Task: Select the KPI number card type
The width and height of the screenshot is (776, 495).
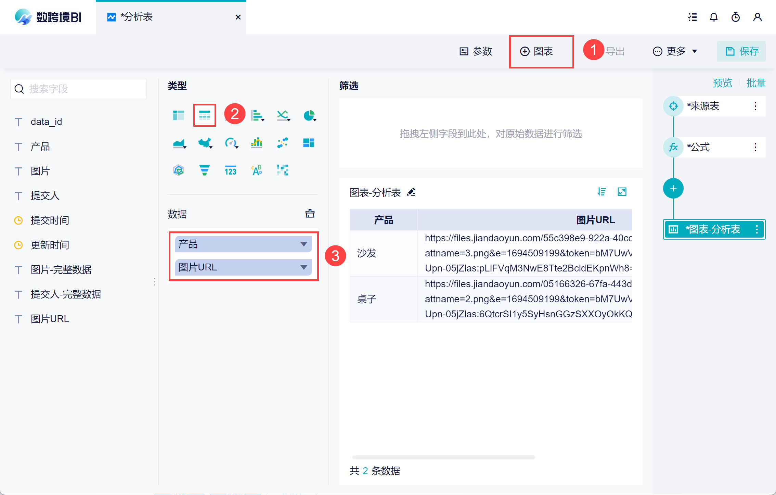Action: point(231,170)
